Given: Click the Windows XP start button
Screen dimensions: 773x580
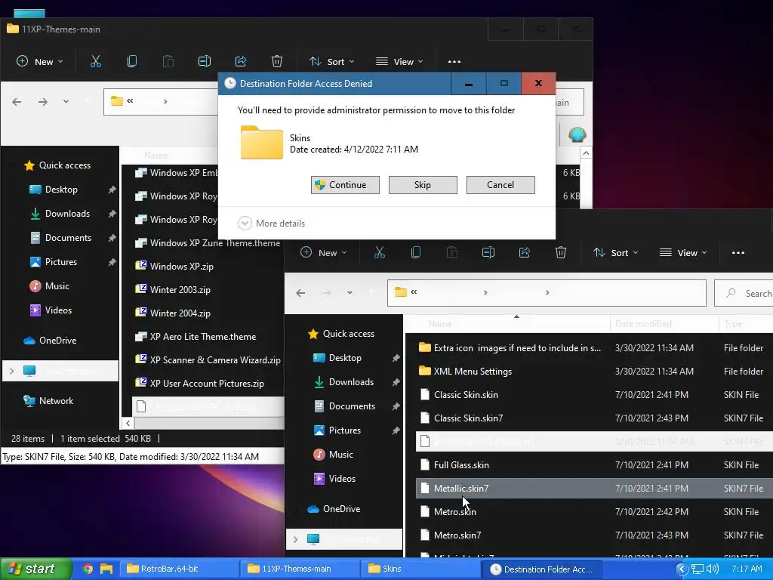Looking at the screenshot, I should [35, 569].
